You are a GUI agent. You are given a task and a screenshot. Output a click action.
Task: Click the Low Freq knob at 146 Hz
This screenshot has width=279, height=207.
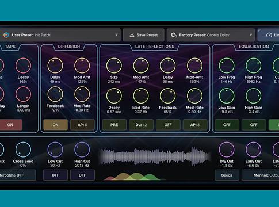pyautogui.click(x=227, y=66)
